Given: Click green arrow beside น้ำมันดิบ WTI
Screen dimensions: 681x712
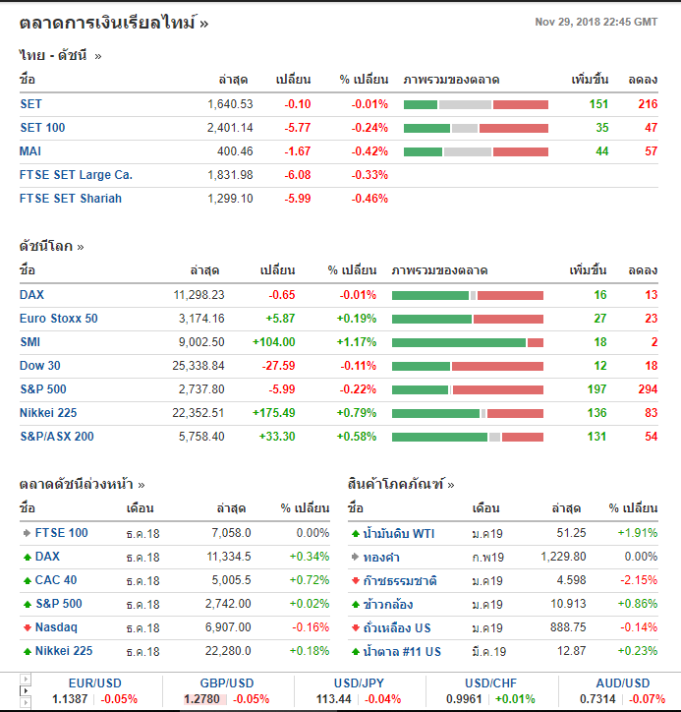Looking at the screenshot, I should click(x=356, y=534).
